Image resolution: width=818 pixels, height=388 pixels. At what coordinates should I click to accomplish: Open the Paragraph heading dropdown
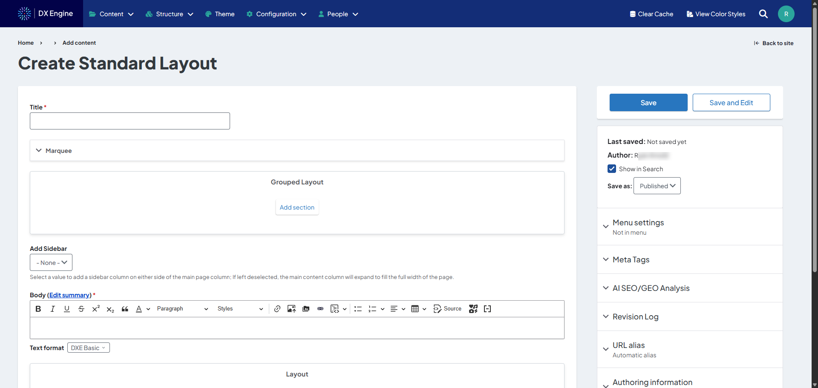point(182,309)
